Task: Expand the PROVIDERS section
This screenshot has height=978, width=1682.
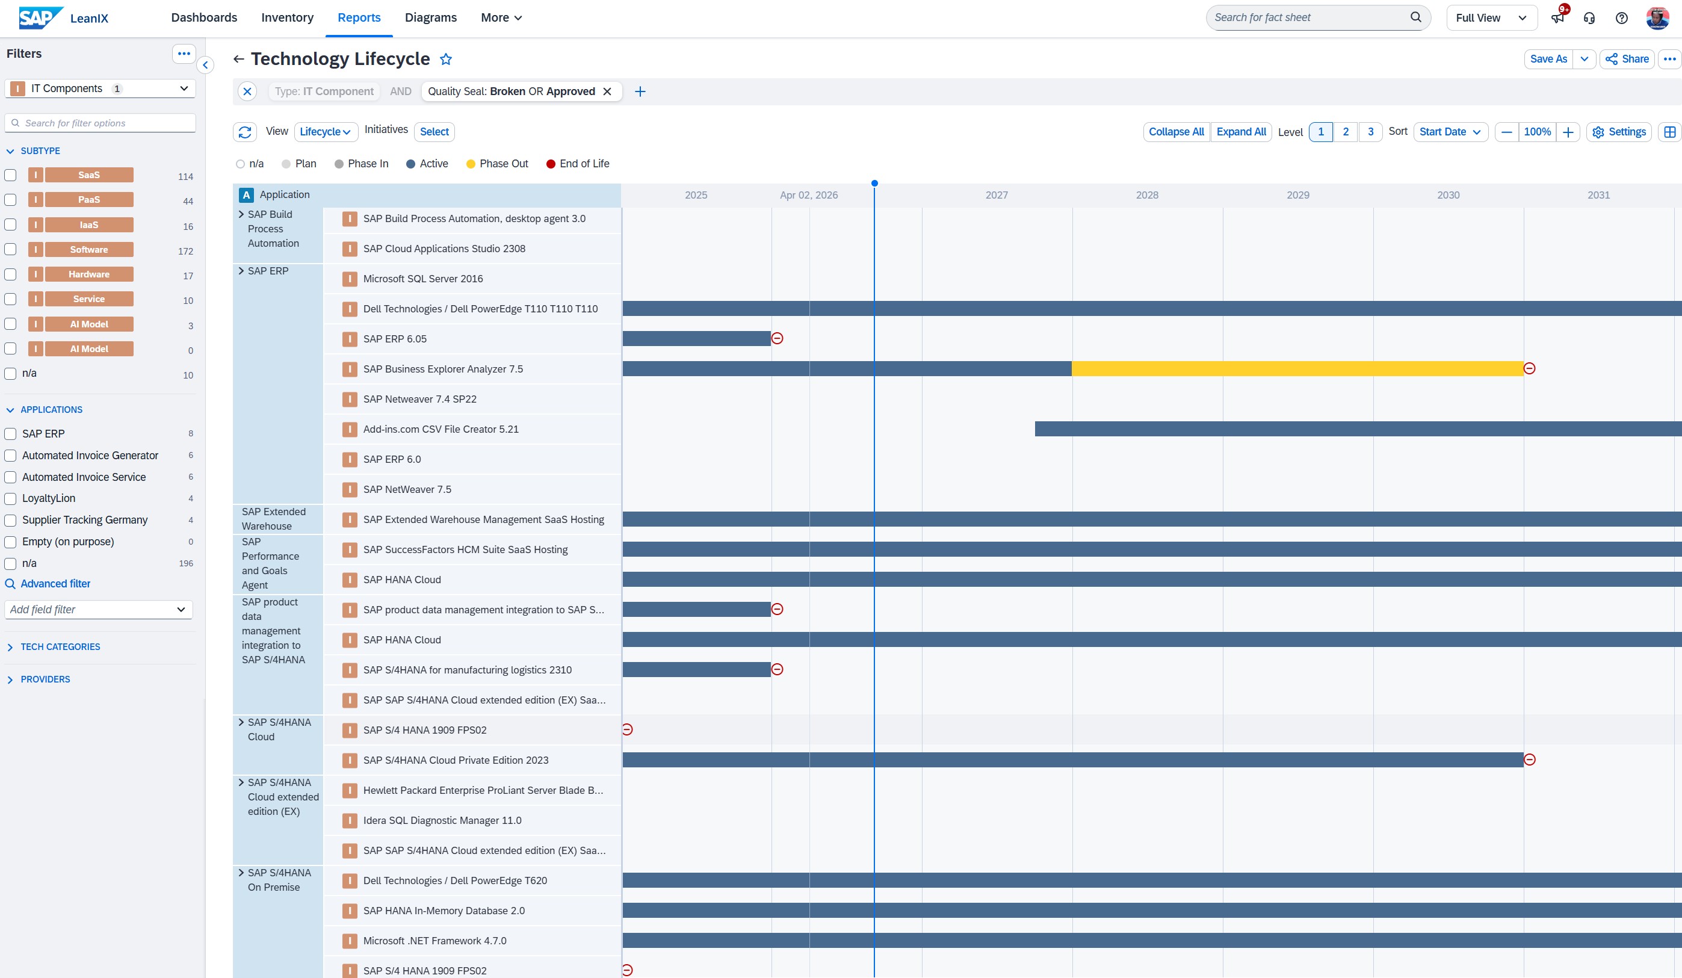Action: [x=10, y=679]
